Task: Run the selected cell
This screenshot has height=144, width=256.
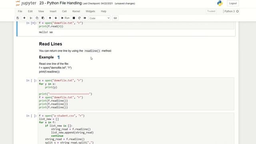Action: pyautogui.click(x=65, y=18)
